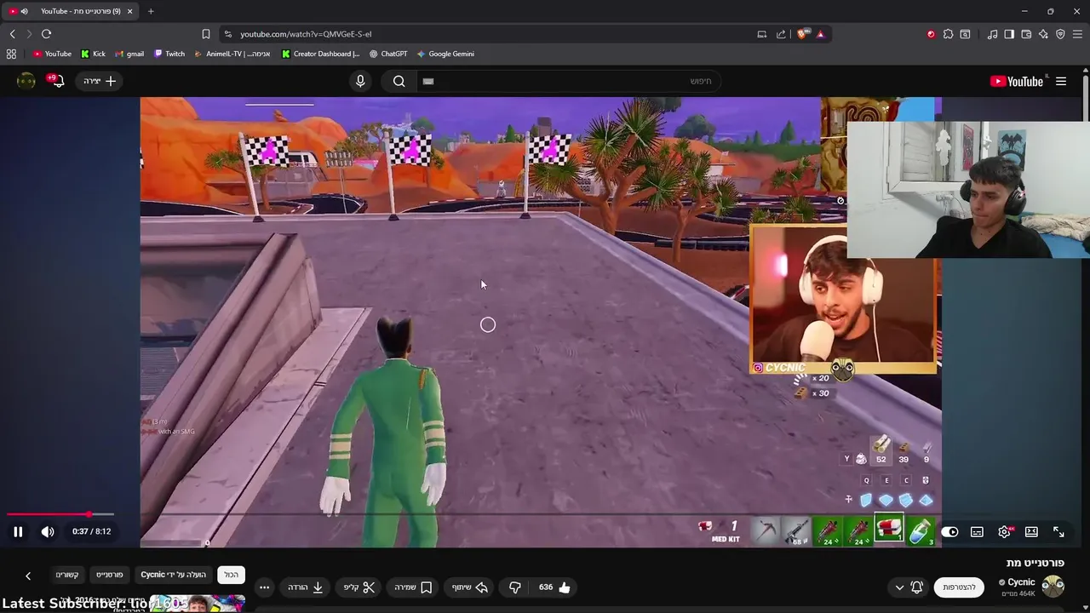Open the YouTube hamburger guide menu
1090x613 pixels.
tap(1061, 81)
